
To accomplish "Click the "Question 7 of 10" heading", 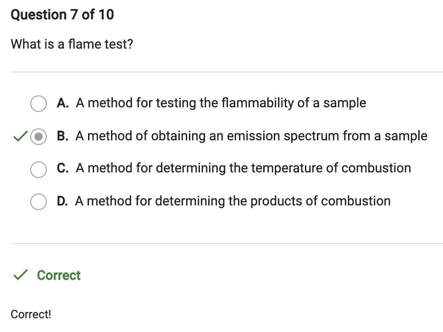I will [62, 15].
